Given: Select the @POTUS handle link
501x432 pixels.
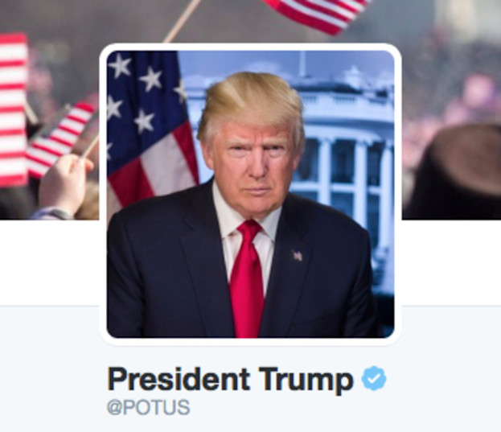Looking at the screenshot, I should tap(149, 407).
